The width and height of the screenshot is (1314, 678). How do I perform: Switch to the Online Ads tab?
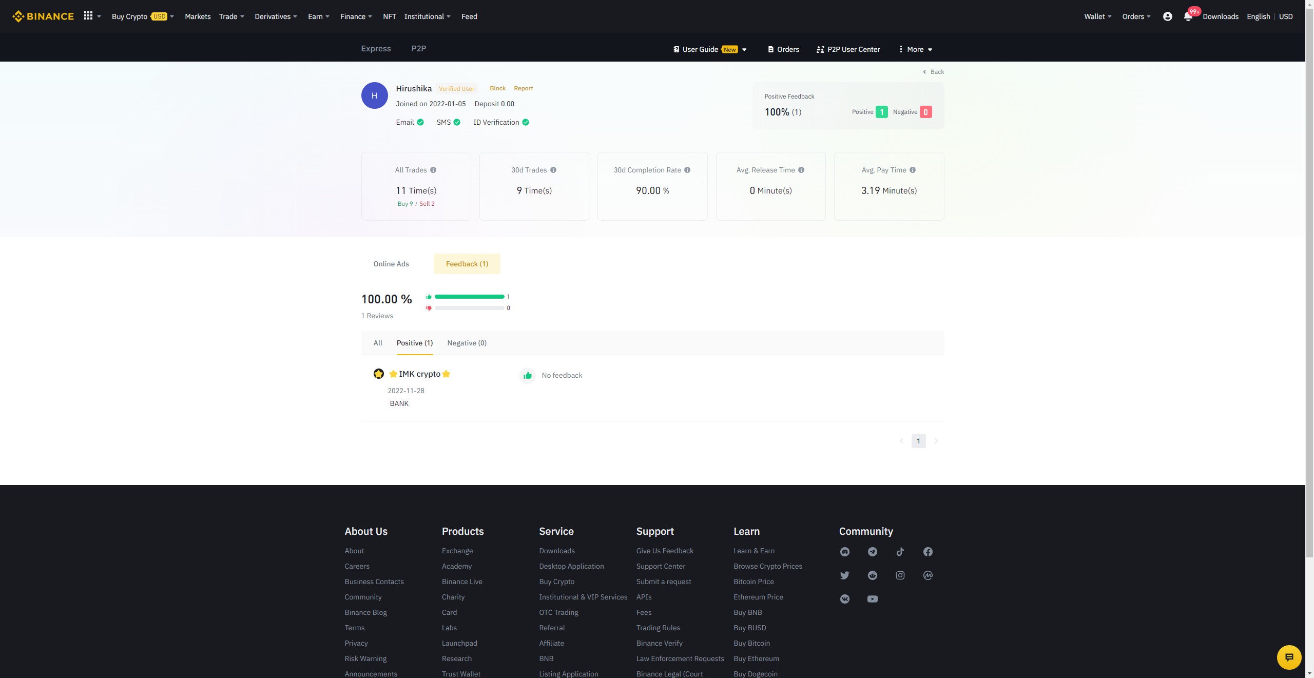(x=391, y=264)
